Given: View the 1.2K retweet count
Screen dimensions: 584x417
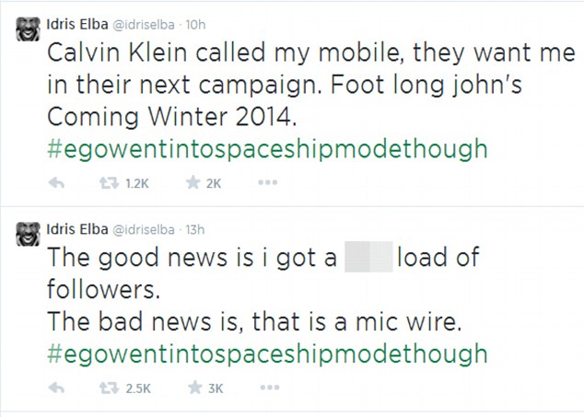Looking at the screenshot, I should point(137,183).
